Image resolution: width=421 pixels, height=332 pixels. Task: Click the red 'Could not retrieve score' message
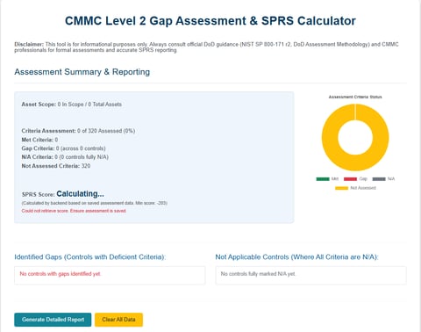coord(74,211)
